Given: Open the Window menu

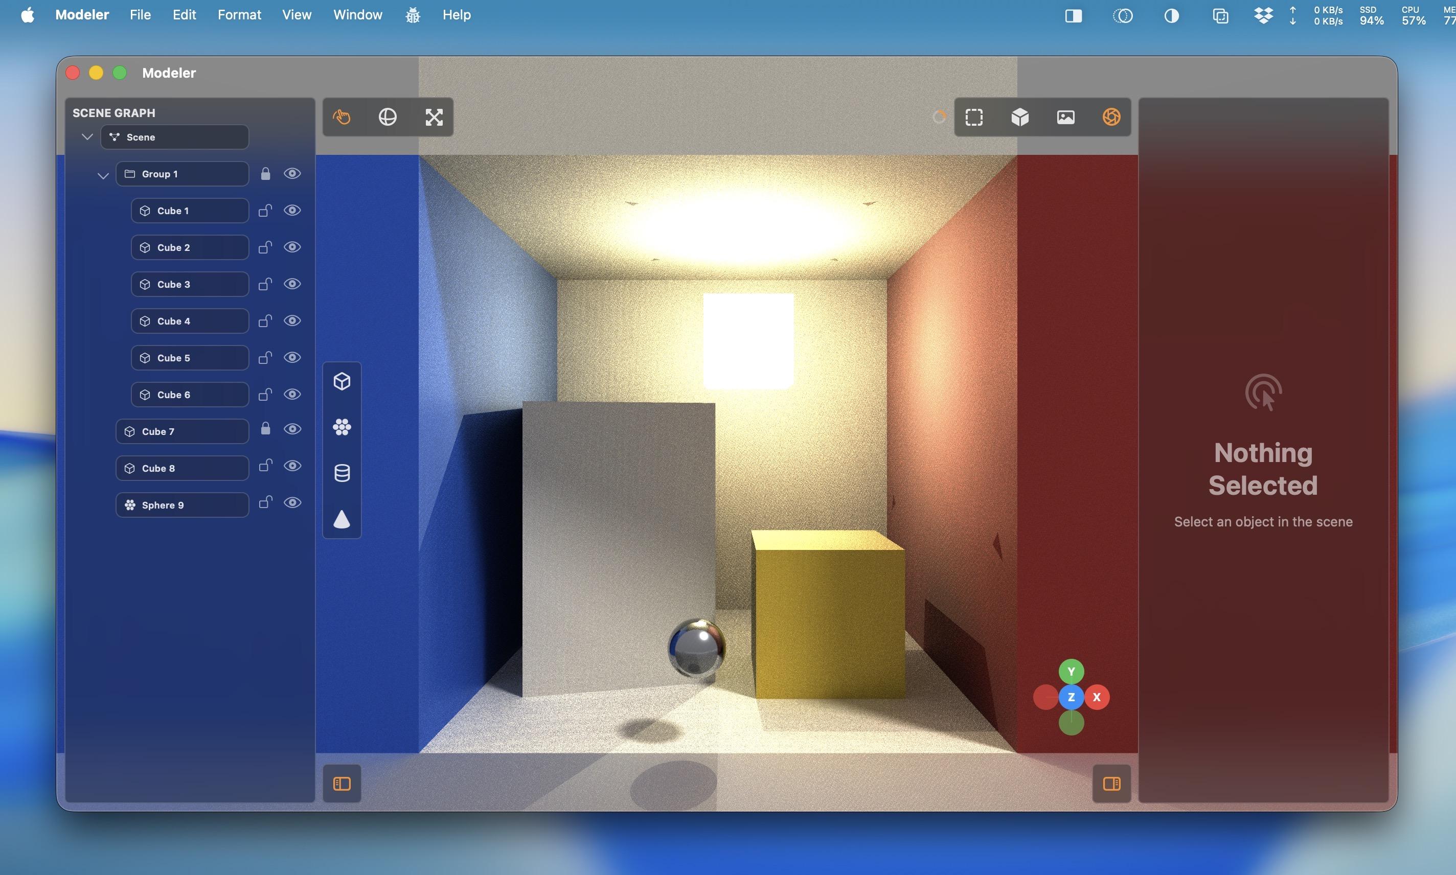Looking at the screenshot, I should [x=358, y=15].
